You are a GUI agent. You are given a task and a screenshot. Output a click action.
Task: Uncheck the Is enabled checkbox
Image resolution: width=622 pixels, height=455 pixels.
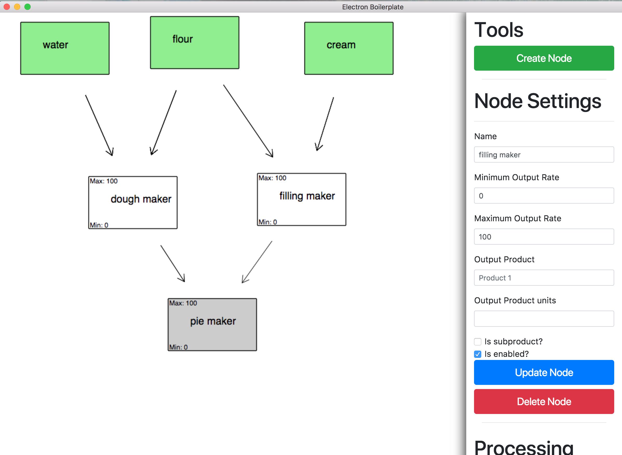(x=478, y=354)
